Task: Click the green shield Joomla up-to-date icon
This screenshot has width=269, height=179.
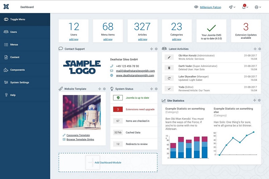Action: pos(118,98)
